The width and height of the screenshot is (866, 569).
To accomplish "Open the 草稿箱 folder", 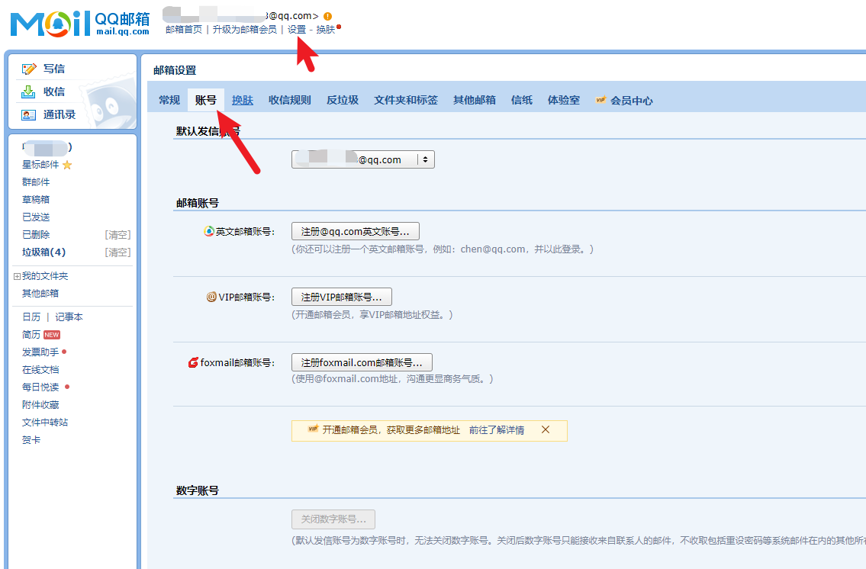I will (x=36, y=199).
